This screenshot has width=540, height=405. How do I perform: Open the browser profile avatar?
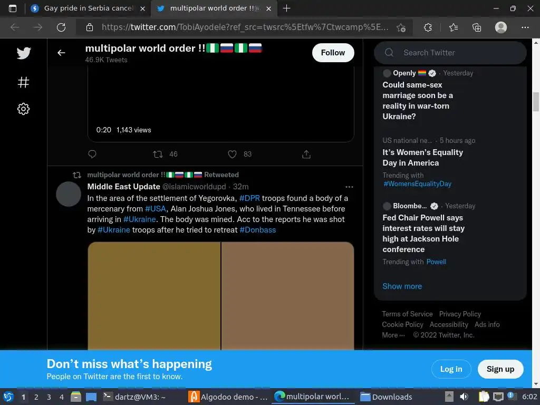[501, 27]
